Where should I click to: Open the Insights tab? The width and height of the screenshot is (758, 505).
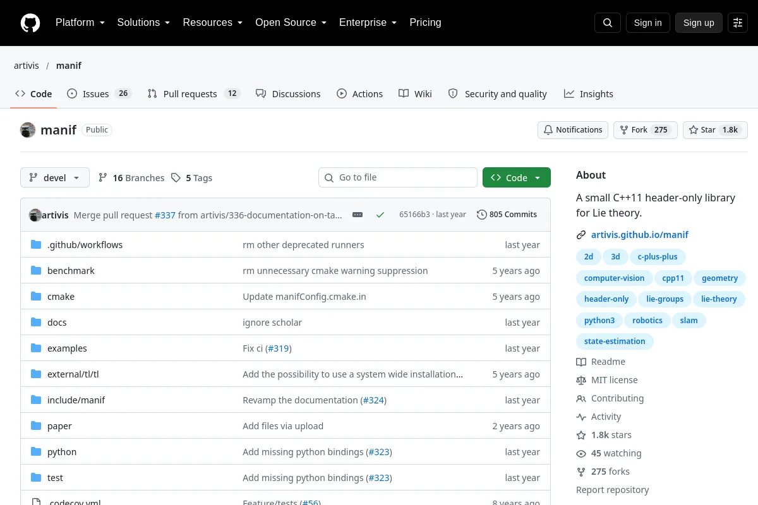point(589,94)
